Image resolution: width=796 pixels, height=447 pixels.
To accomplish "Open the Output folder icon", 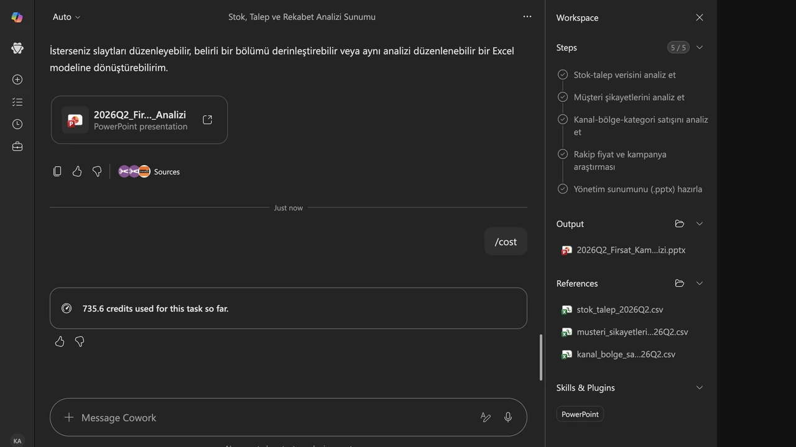I will click(680, 223).
